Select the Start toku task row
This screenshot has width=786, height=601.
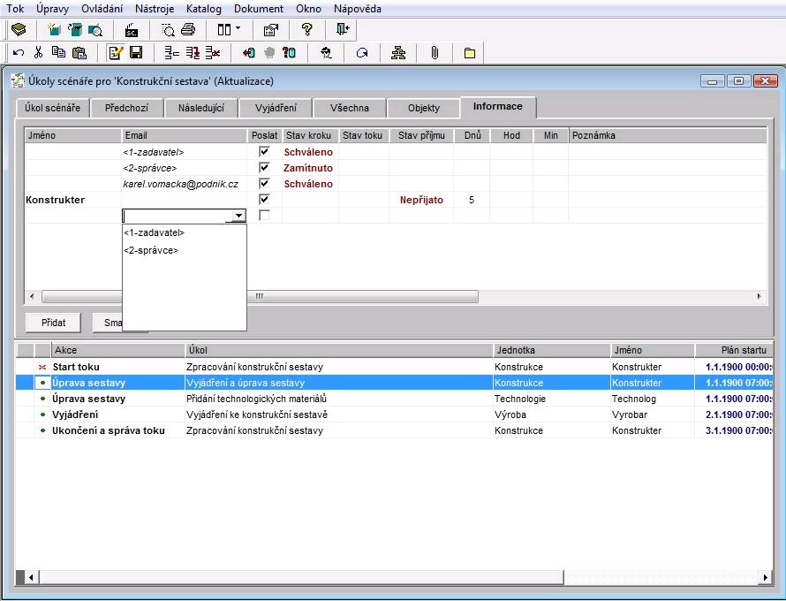(394, 367)
